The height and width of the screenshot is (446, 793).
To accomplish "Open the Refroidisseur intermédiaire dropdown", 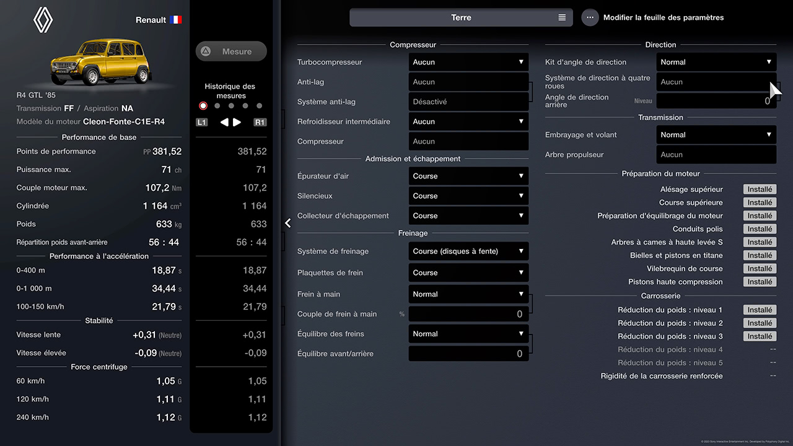I will 468,121.
